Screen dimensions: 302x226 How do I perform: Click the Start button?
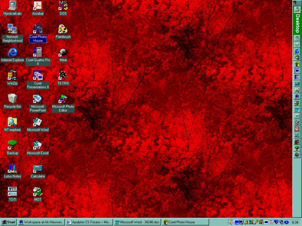[x=9, y=222]
